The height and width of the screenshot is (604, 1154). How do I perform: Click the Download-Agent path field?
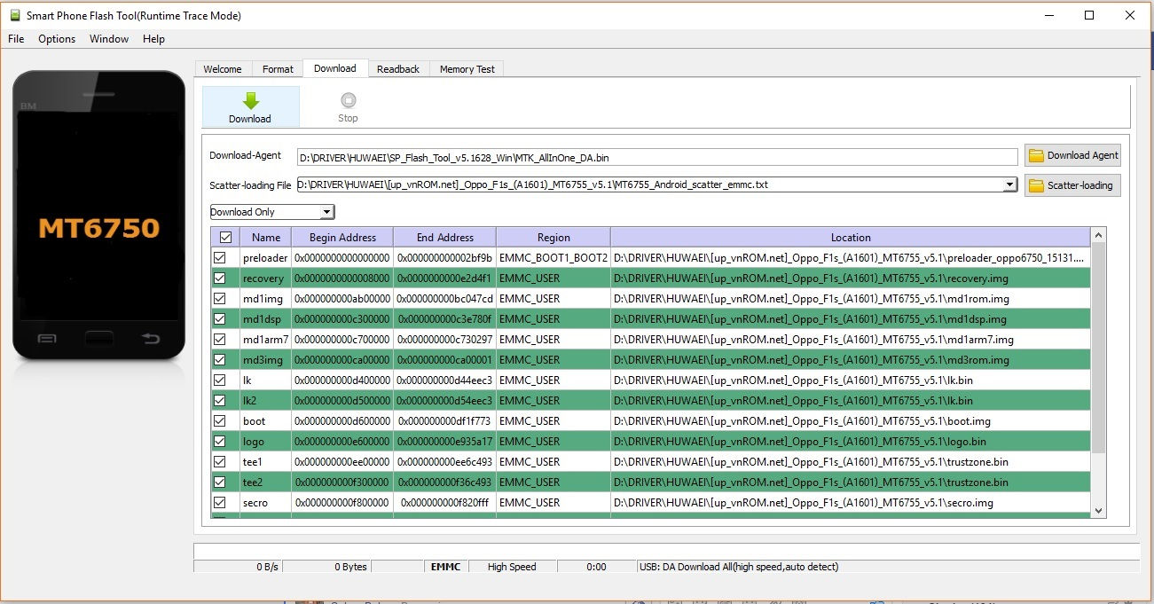[x=657, y=157]
